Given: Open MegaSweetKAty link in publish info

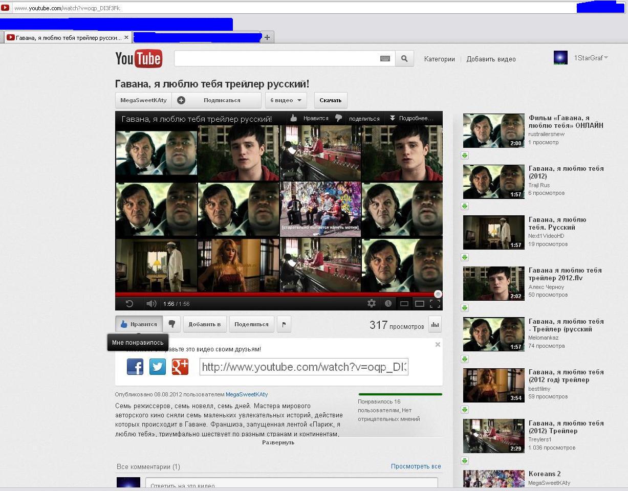Looking at the screenshot, I should click(247, 394).
